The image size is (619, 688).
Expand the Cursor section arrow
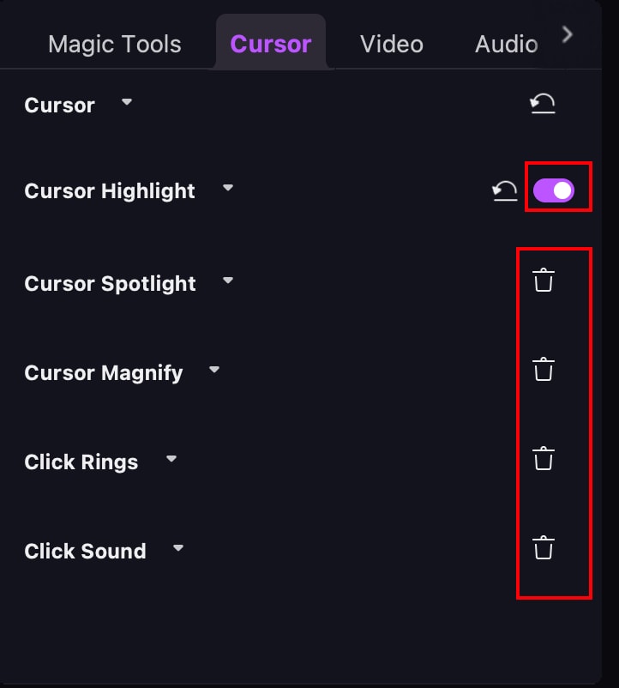(x=127, y=102)
